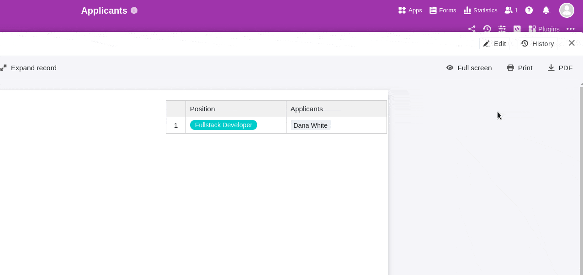Download the record as PDF
Viewport: 583px width, 275px height.
[560, 68]
